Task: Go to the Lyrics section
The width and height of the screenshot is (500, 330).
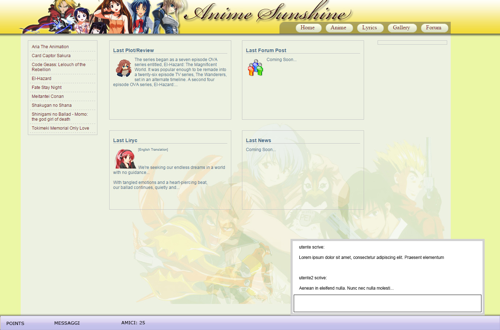Action: point(370,28)
